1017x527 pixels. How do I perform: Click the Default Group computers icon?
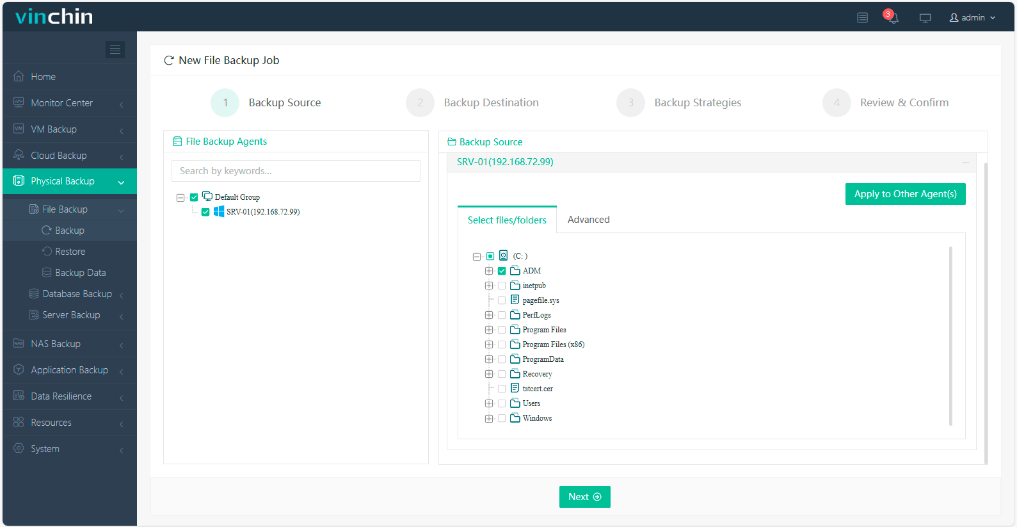click(207, 196)
